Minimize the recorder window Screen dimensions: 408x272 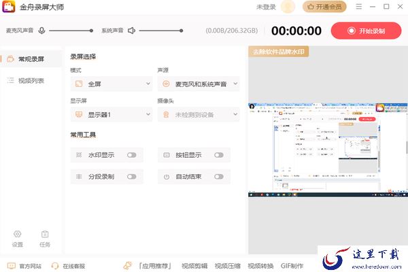pos(373,7)
